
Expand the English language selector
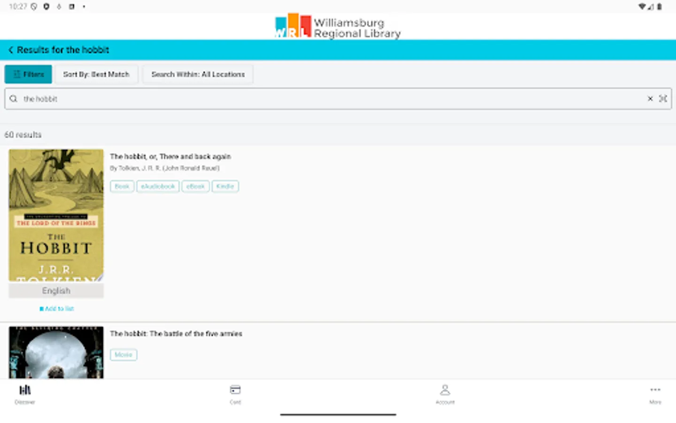56,290
